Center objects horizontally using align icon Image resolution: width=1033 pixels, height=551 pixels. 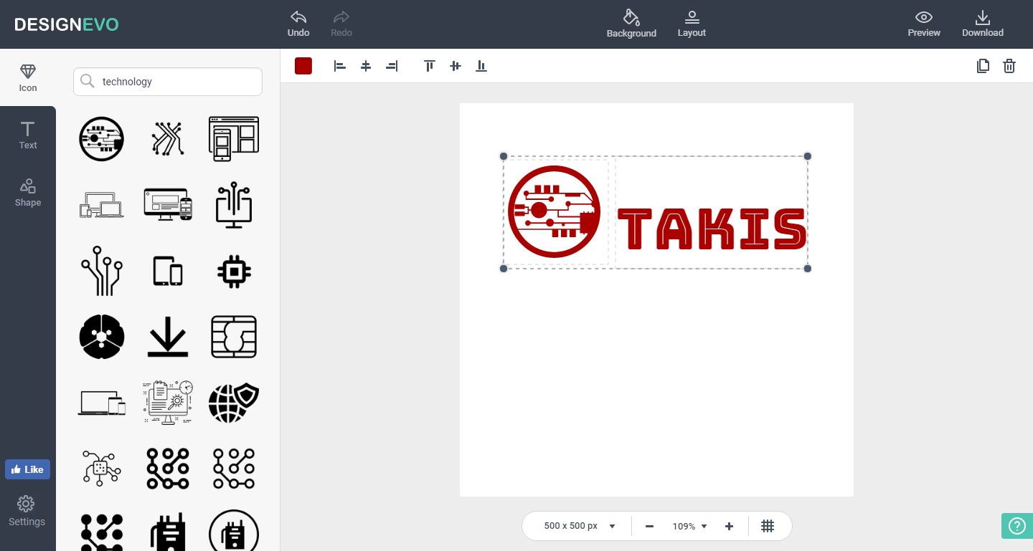click(x=366, y=66)
